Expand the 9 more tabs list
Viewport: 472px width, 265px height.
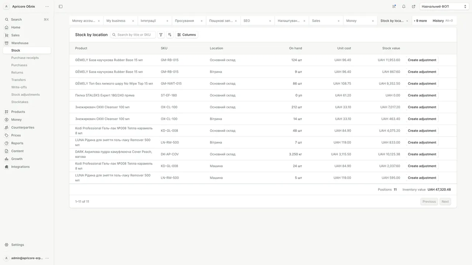pos(420,21)
